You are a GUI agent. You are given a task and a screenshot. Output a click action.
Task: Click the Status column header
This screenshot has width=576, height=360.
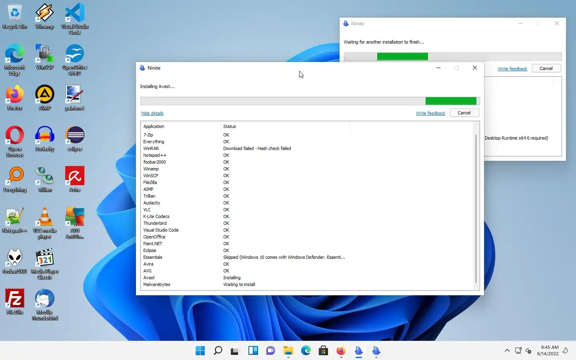point(285,126)
